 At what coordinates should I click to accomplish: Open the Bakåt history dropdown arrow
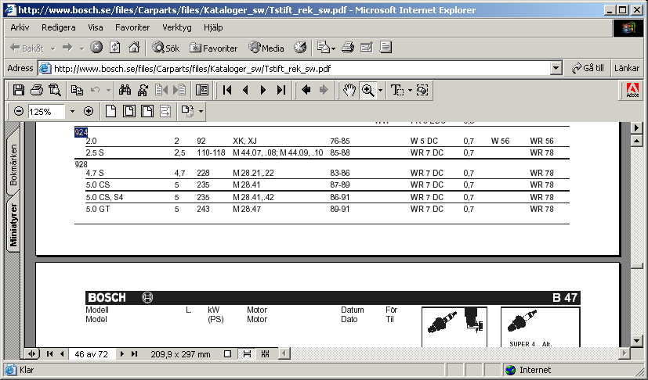pyautogui.click(x=52, y=48)
